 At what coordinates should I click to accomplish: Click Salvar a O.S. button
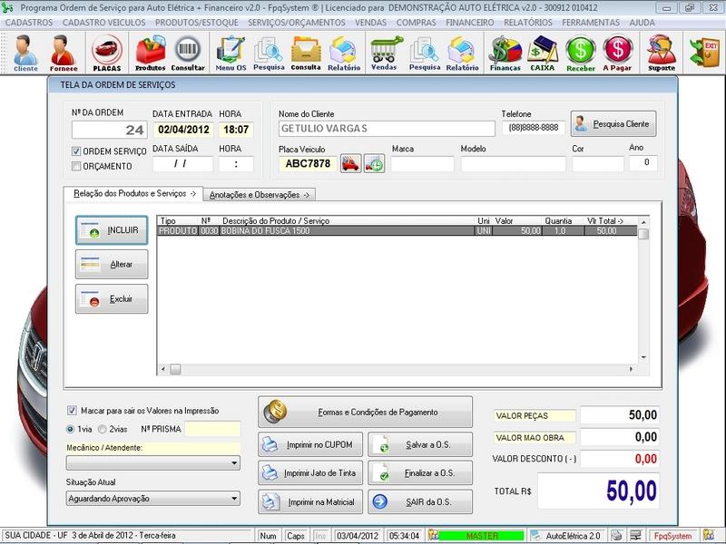coord(420,444)
